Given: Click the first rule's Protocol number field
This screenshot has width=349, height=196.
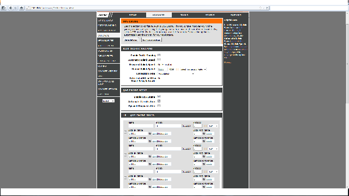Looking at the screenshot, I should (x=197, y=126).
